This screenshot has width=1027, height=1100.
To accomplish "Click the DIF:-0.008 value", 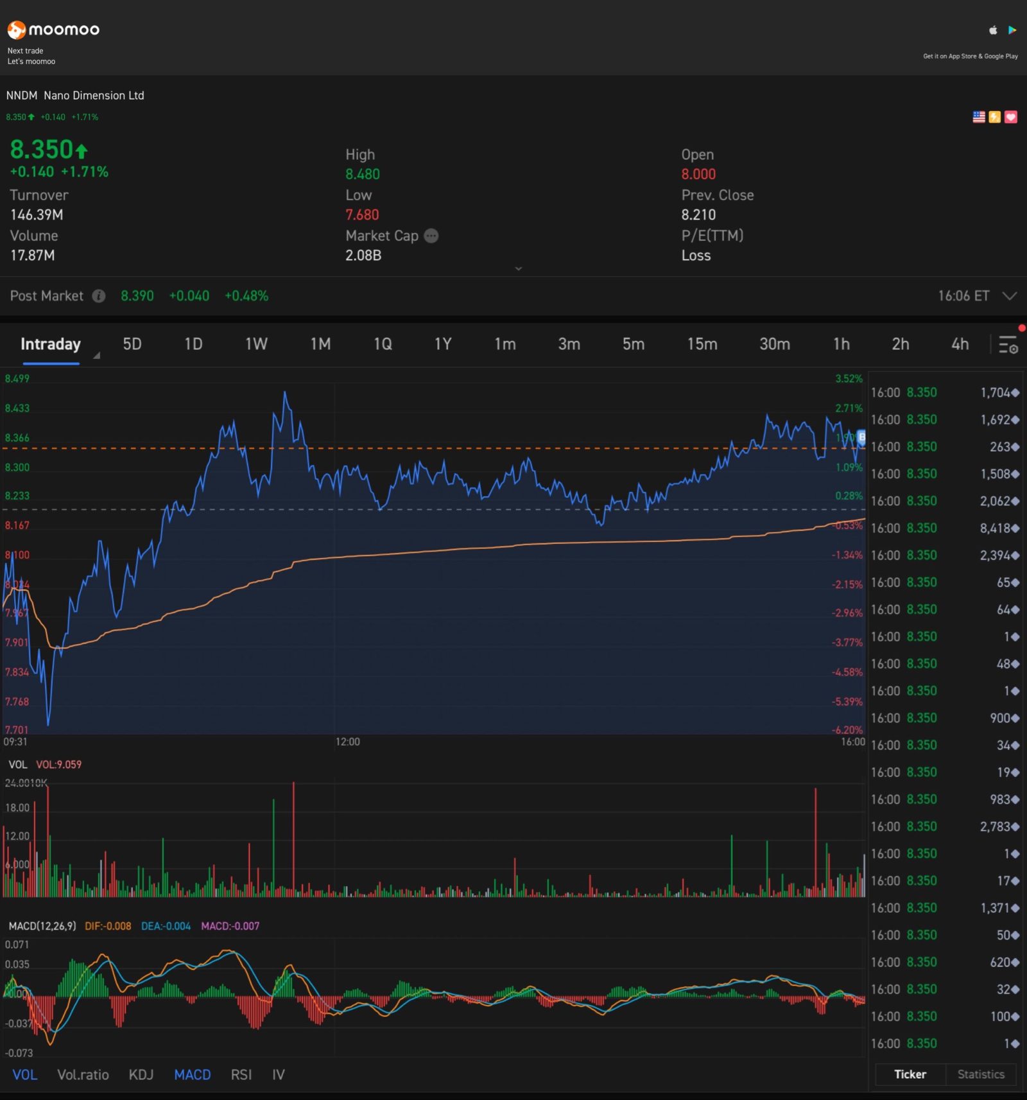I will point(108,926).
